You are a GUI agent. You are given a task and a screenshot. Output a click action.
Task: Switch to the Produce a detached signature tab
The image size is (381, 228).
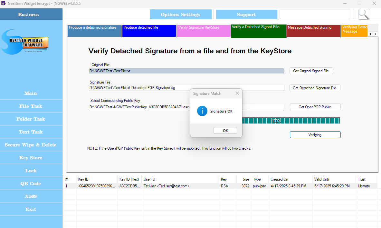coord(94,31)
